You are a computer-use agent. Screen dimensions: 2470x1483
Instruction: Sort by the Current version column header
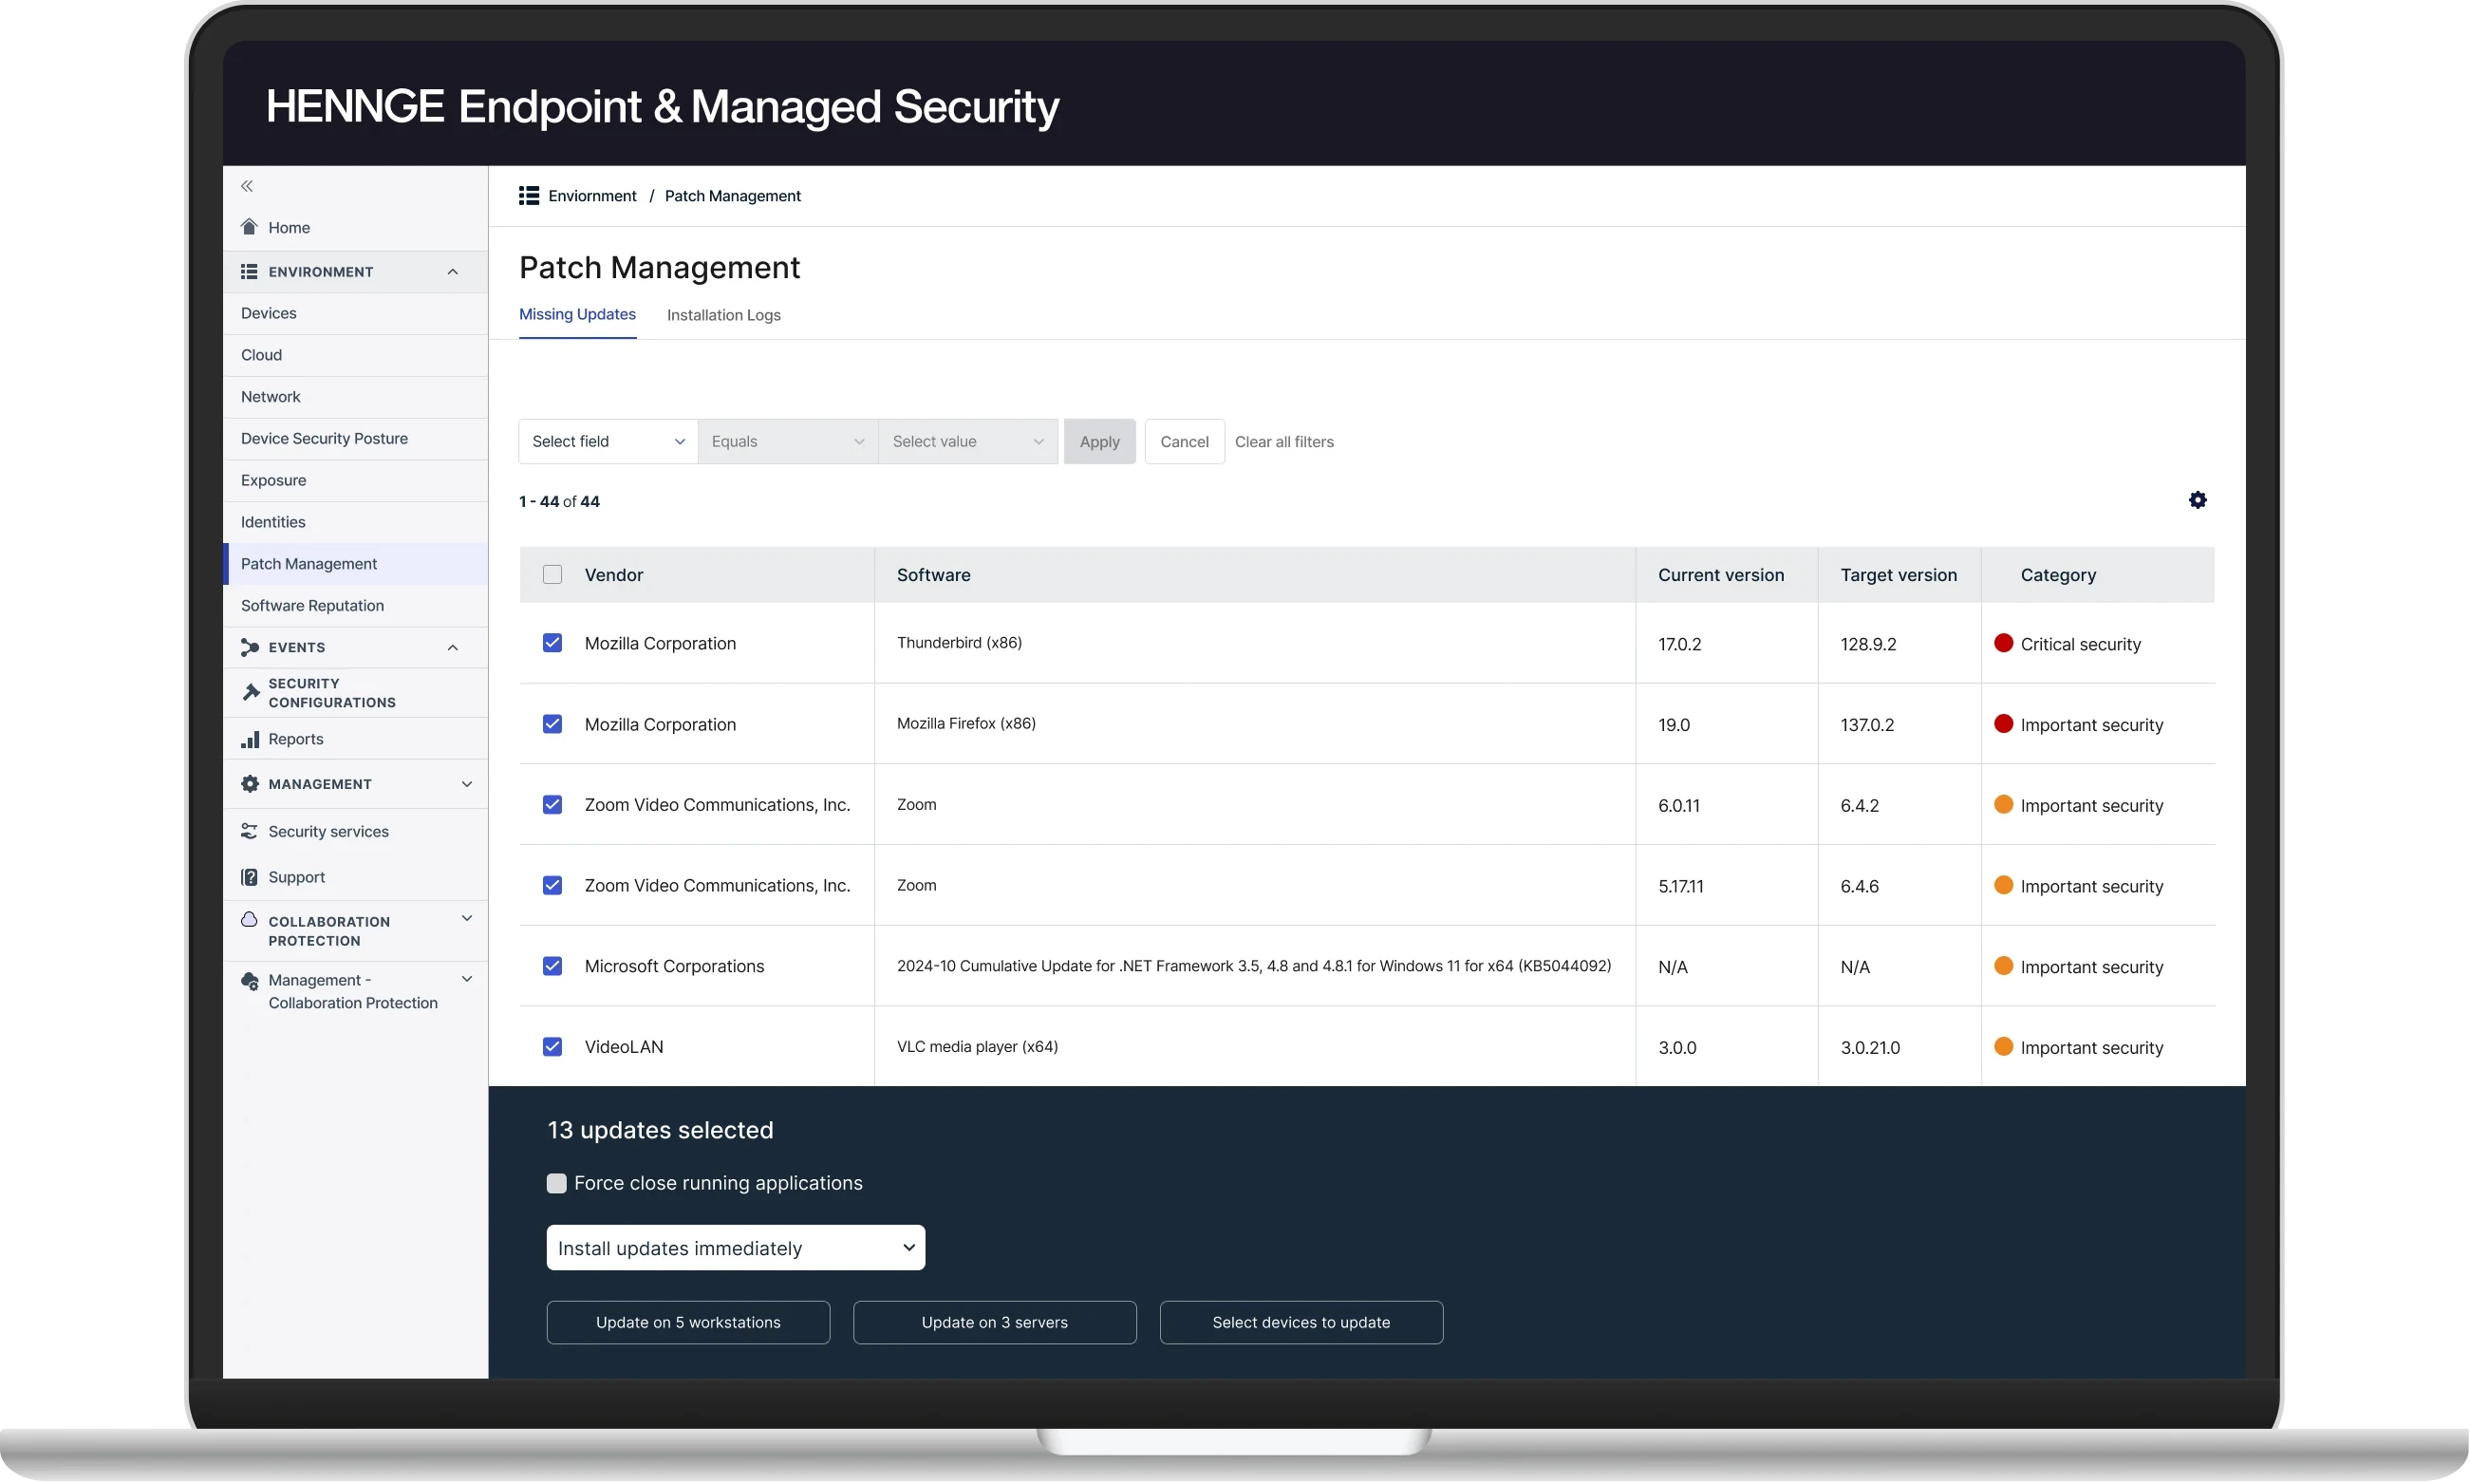click(x=1721, y=574)
